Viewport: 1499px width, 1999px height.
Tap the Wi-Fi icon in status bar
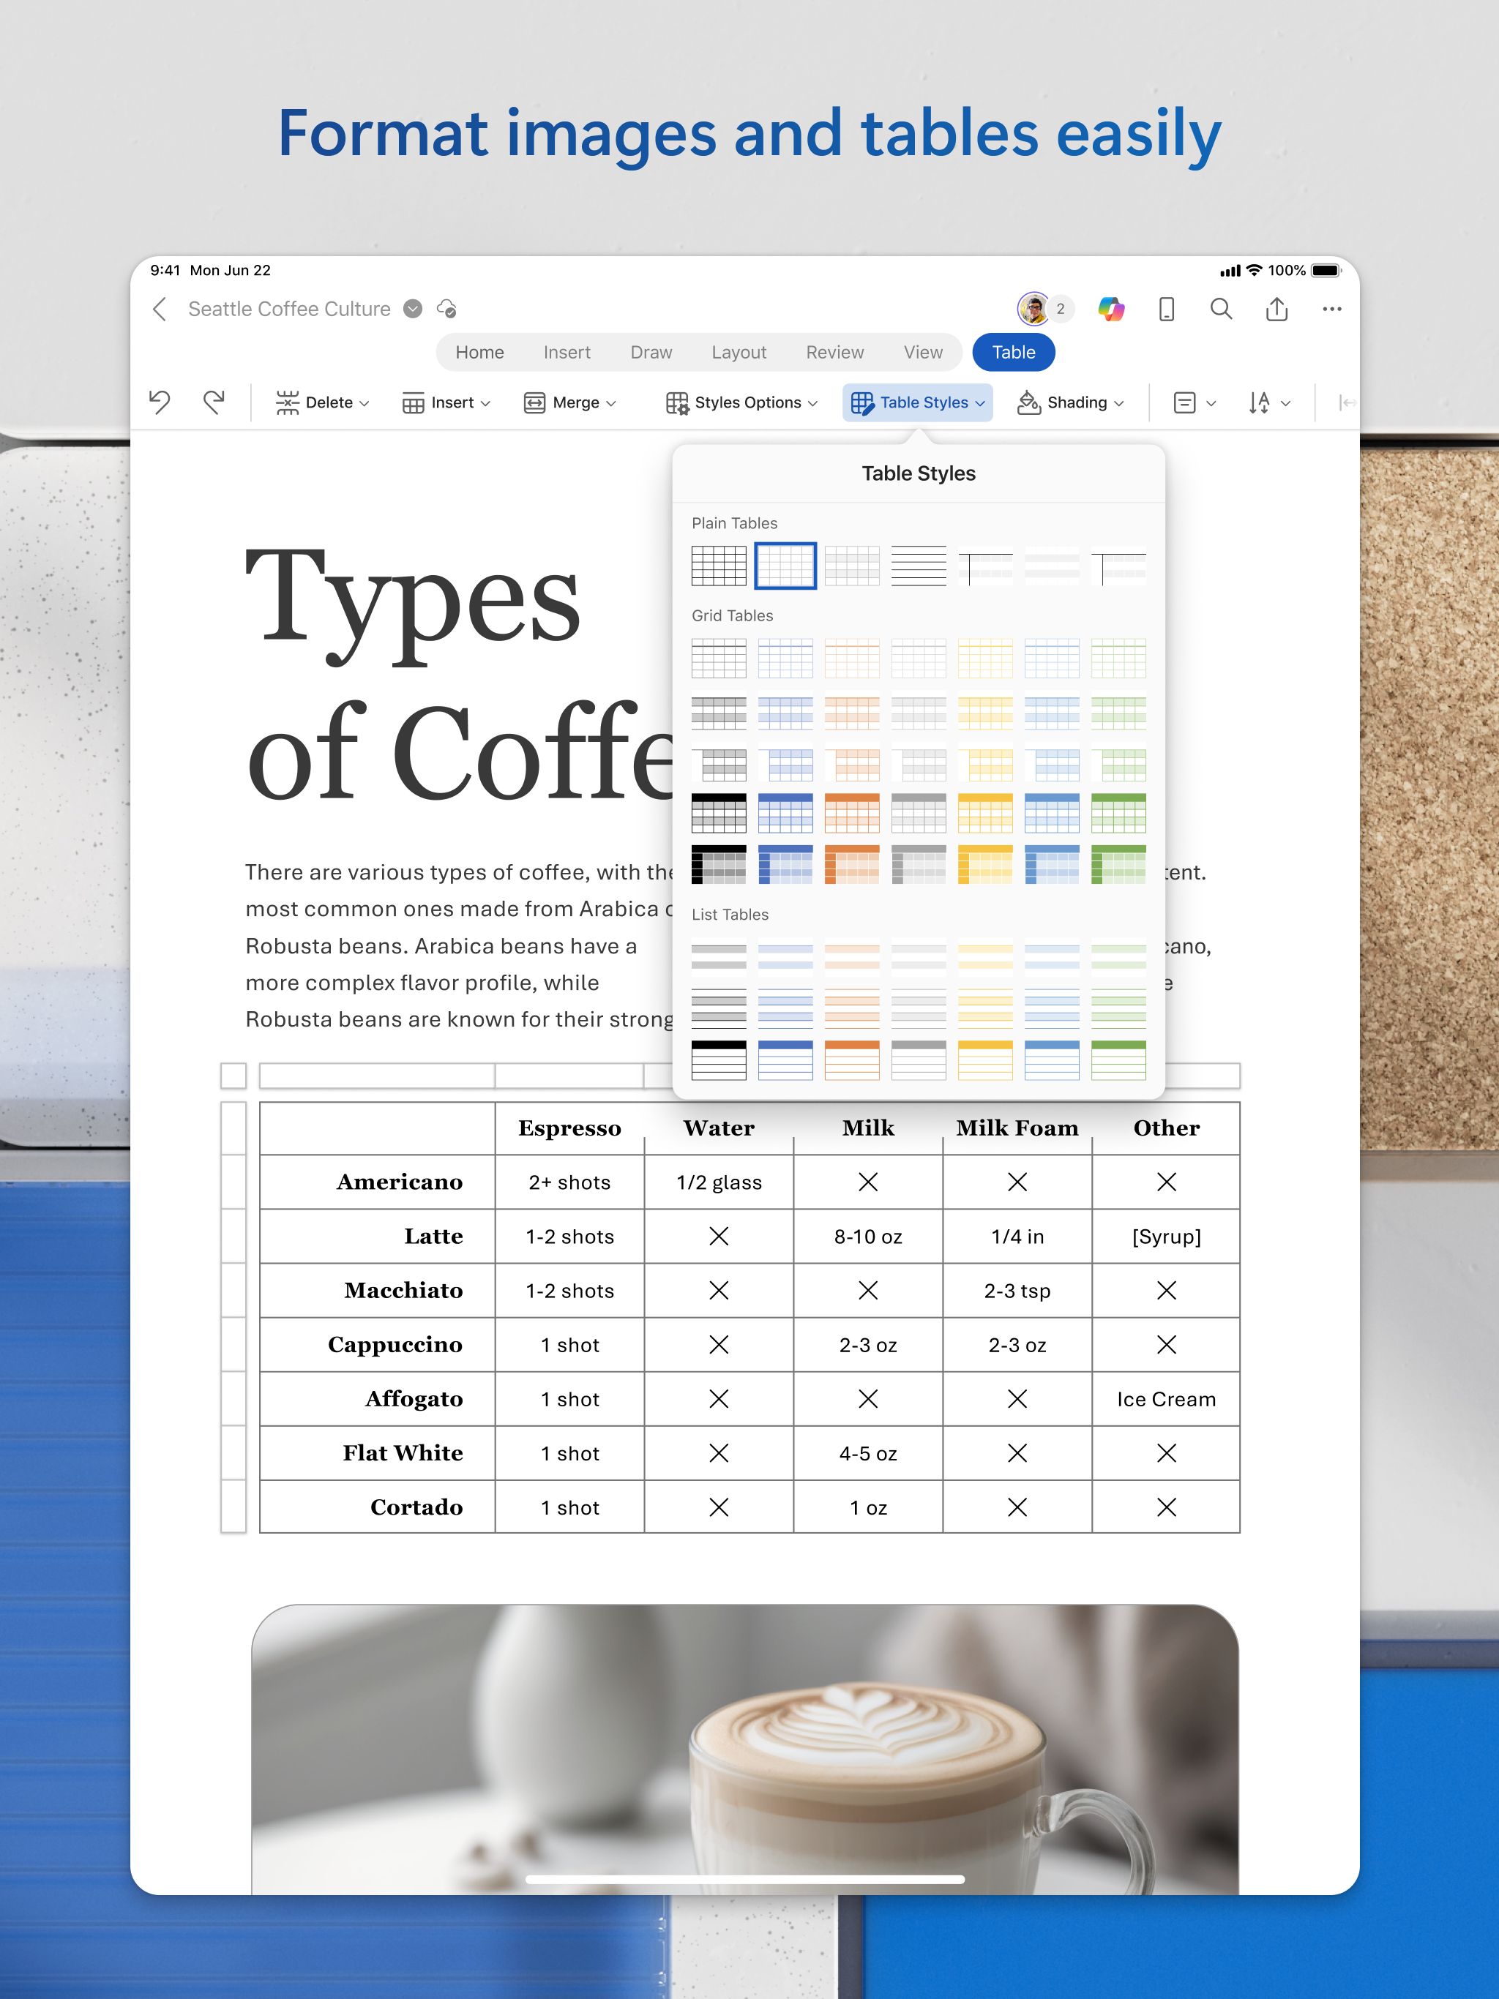[1254, 270]
